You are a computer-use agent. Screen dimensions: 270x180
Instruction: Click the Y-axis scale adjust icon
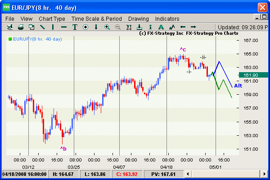click(129, 27)
